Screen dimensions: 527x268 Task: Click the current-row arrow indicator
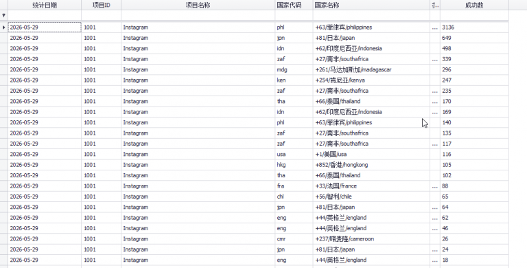click(x=3, y=27)
